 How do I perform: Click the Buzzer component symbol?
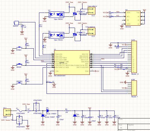pos(16,23)
